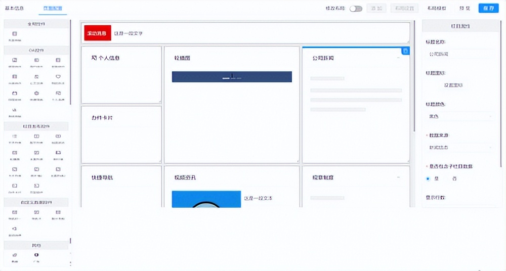The width and height of the screenshot is (506, 271).
Task: Select the second icon in 栏目发布控件 first row
Action: tap(36, 136)
